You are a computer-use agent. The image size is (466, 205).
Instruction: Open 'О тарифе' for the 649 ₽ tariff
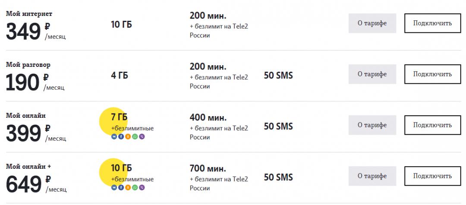[x=372, y=176]
